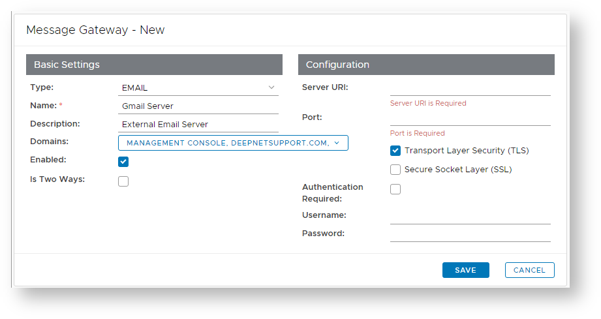Screen dimensions: 601x319
Task: Expand the Domains list showing MANAGEMENT CONSOLE
Action: pos(228,143)
